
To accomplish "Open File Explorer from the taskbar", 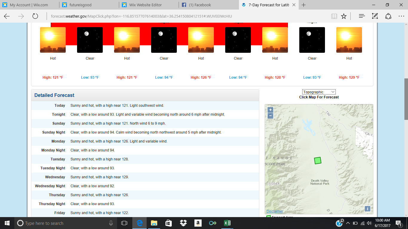I will (x=154, y=223).
